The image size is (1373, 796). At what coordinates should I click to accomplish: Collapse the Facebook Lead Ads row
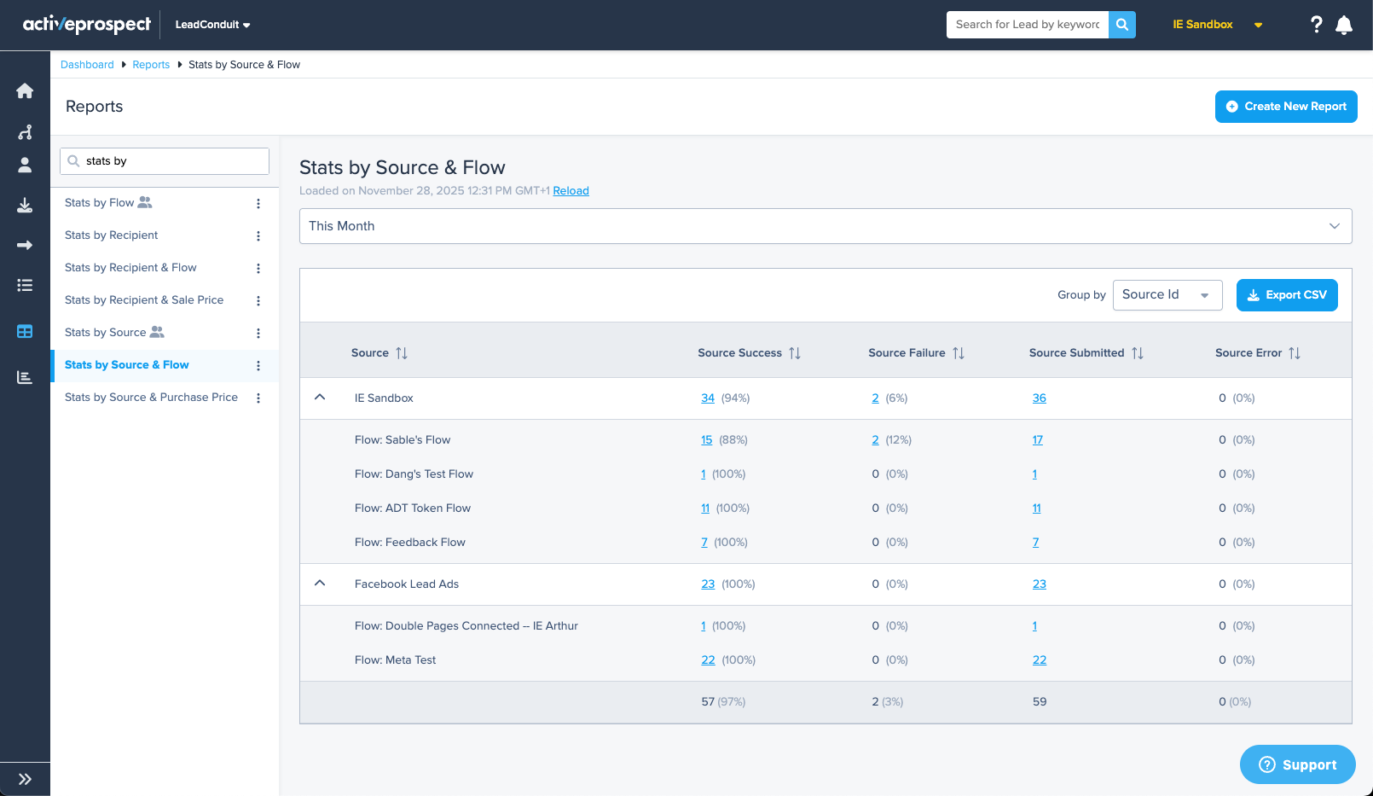coord(320,584)
